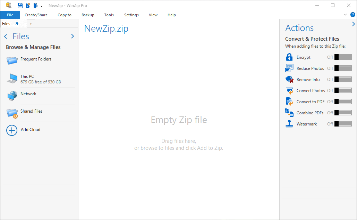Click the Remove Info icon

click(289, 79)
